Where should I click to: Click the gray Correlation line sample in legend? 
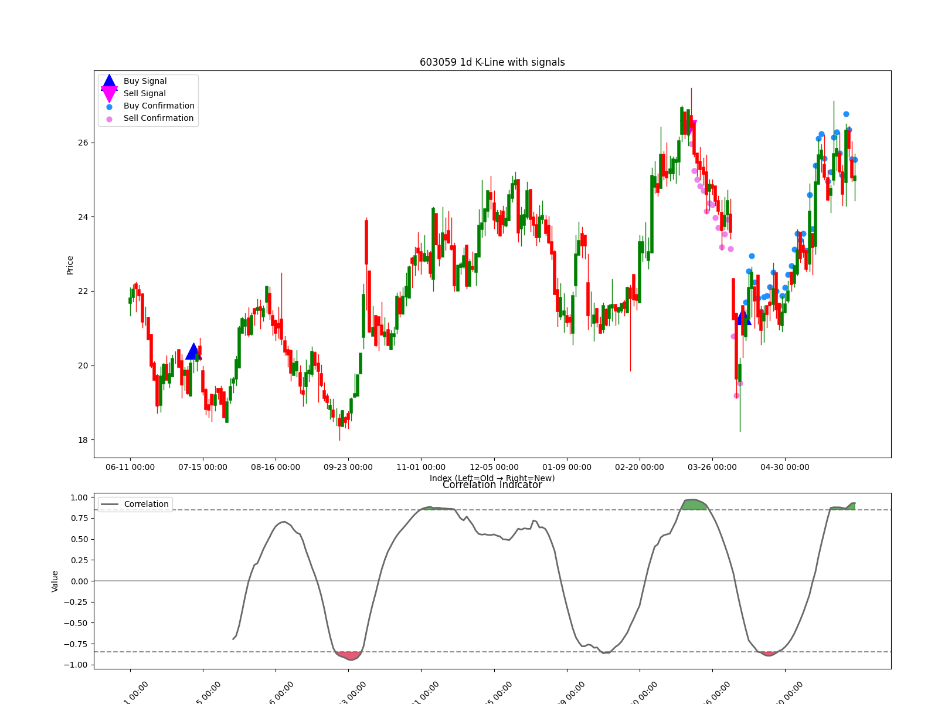(x=110, y=505)
